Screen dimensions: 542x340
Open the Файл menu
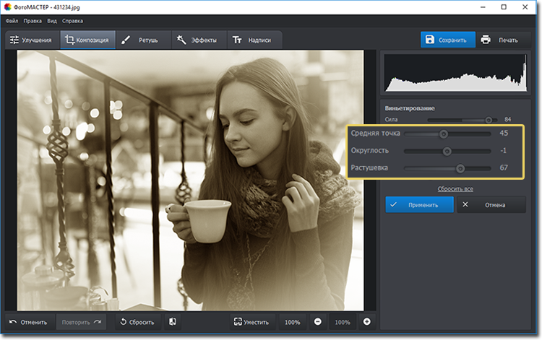coord(12,21)
